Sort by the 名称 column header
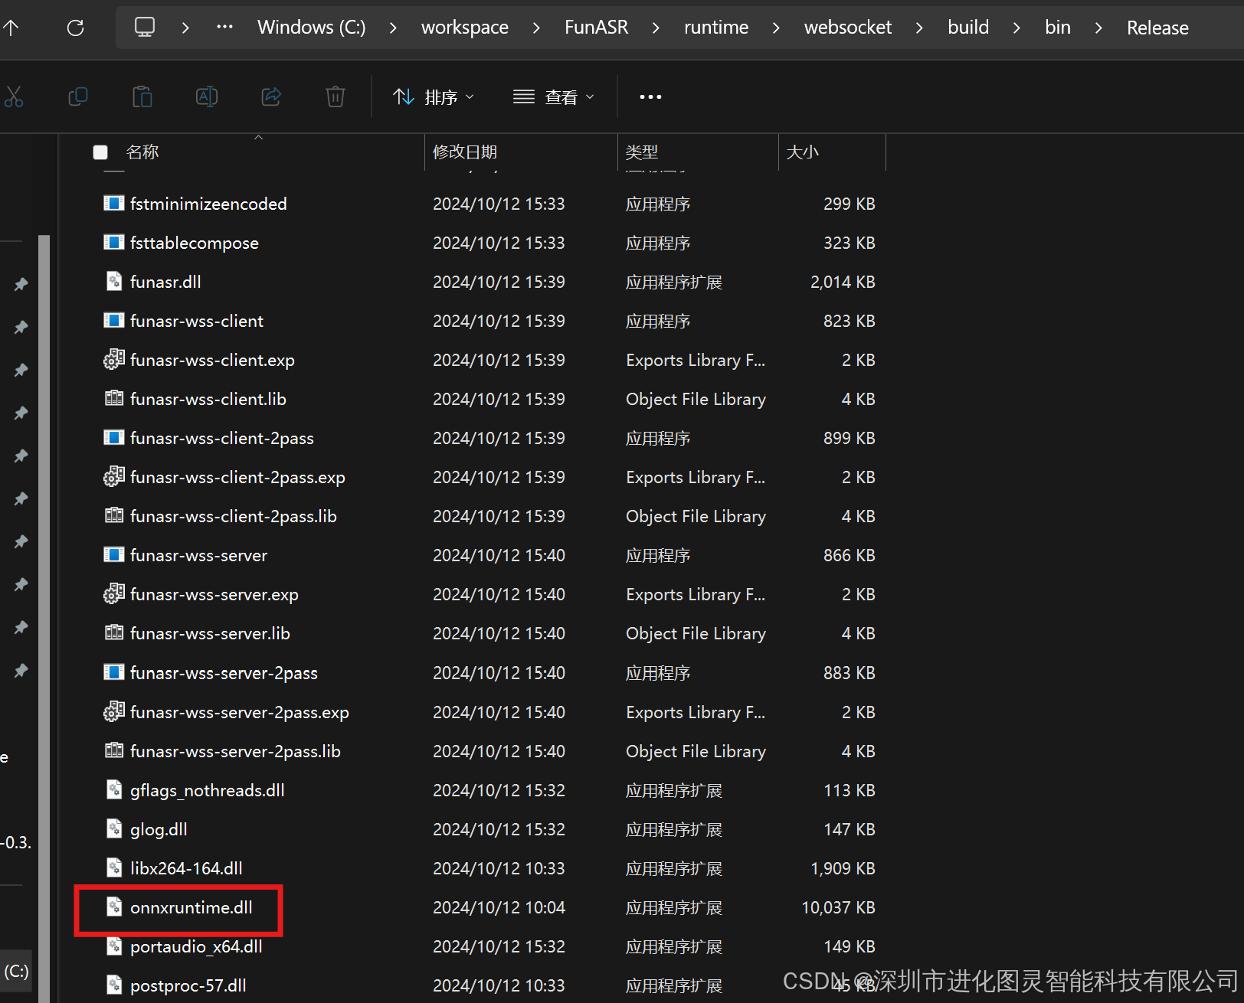Screen dimensions: 1244x1003 (x=142, y=152)
